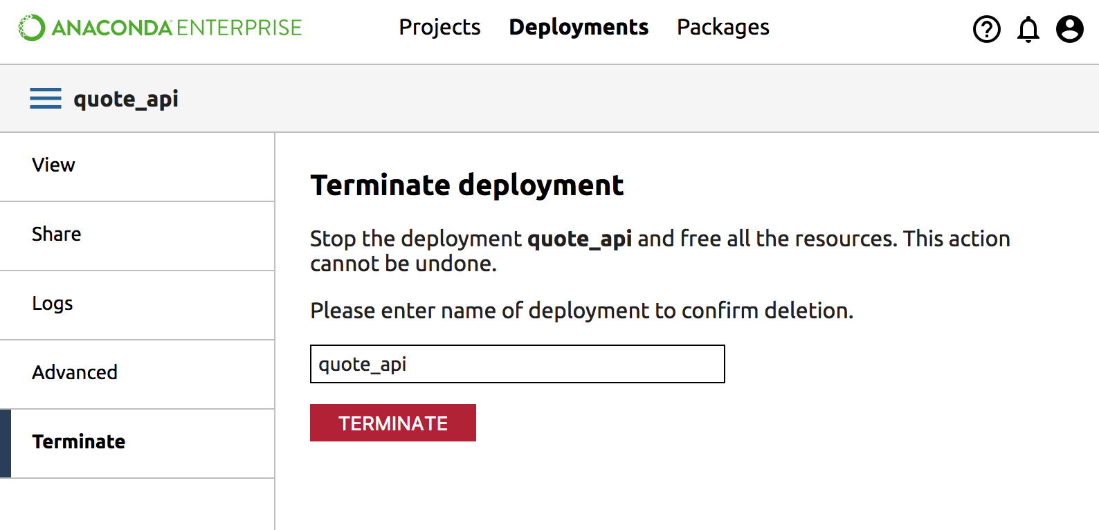The width and height of the screenshot is (1099, 530).
Task: Click the 'Please enter name' confirmation prompt
Action: [581, 311]
